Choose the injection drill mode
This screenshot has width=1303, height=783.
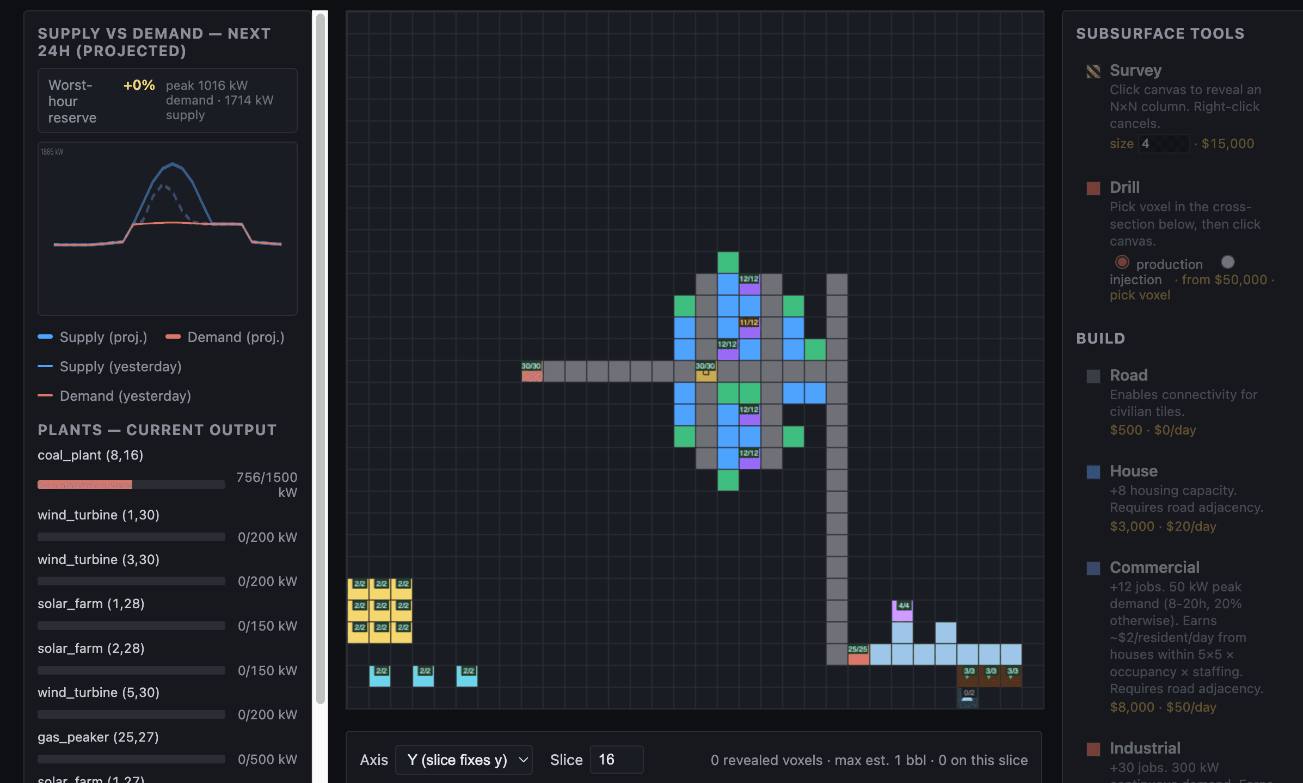point(1227,262)
